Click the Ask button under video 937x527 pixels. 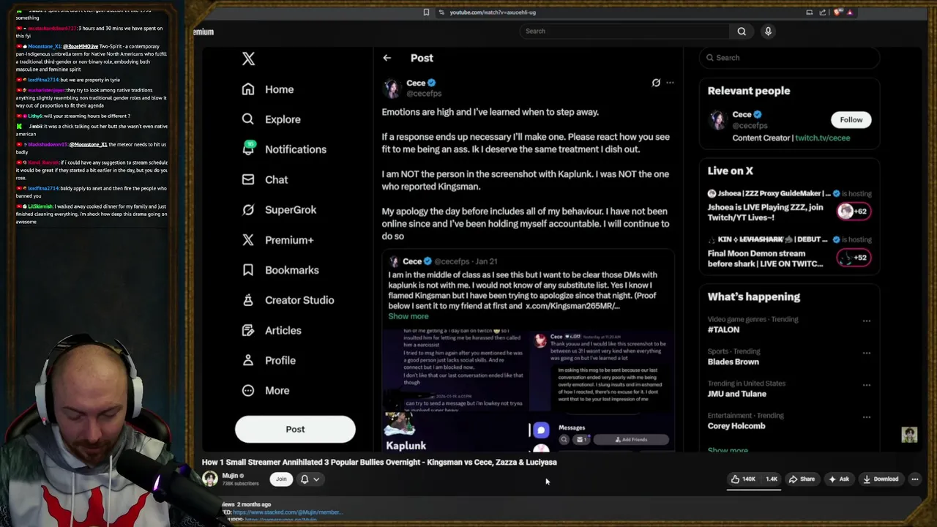pos(839,479)
